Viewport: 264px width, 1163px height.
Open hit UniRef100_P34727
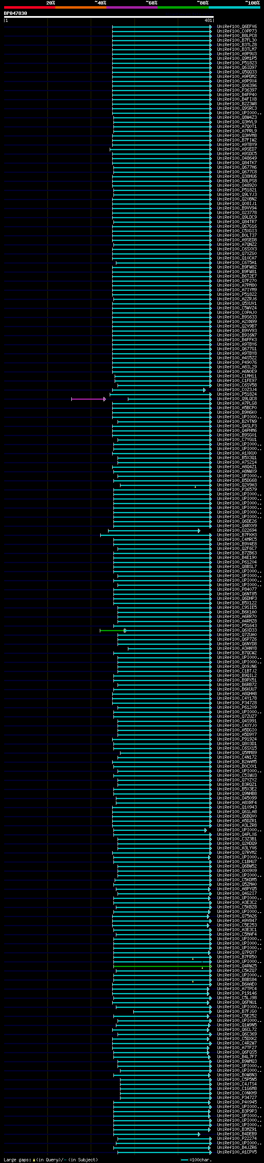[236, 1097]
